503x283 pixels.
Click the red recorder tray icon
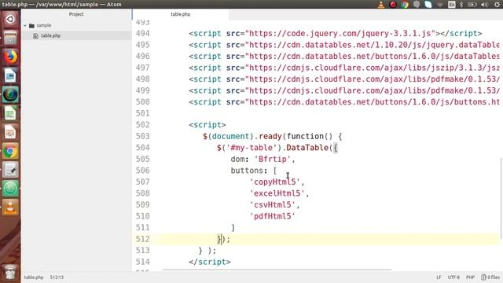(393, 5)
